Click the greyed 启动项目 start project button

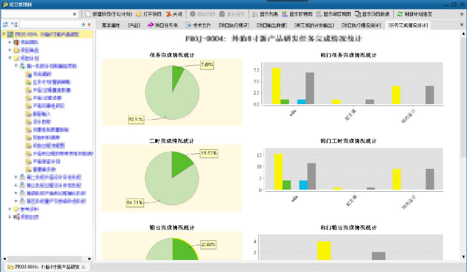point(202,14)
